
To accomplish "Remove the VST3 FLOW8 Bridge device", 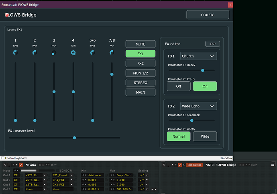I will pos(164,165).
